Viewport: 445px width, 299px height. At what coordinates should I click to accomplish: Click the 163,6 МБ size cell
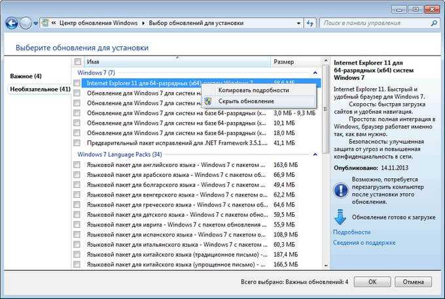point(285,165)
